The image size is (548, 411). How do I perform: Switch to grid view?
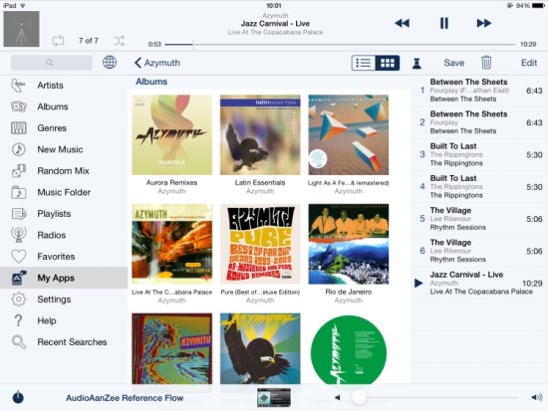(388, 63)
